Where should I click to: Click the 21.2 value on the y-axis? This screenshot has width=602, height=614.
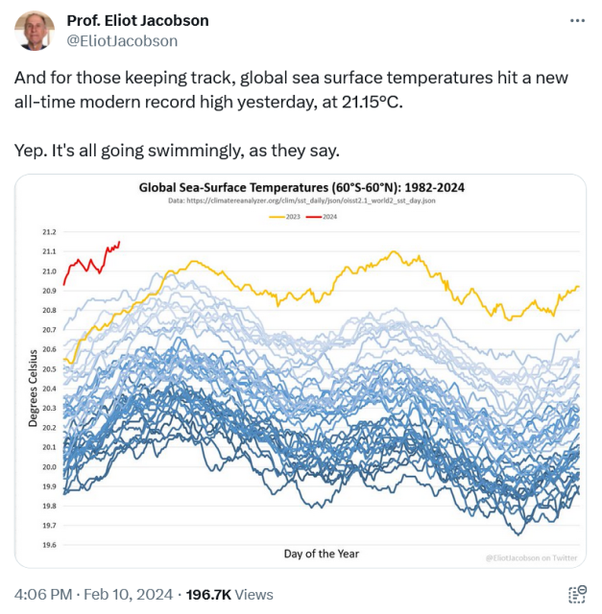click(x=49, y=232)
